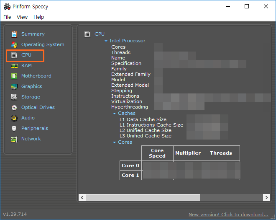Click the Hyperthreading label
The image size is (276, 220).
130,107
